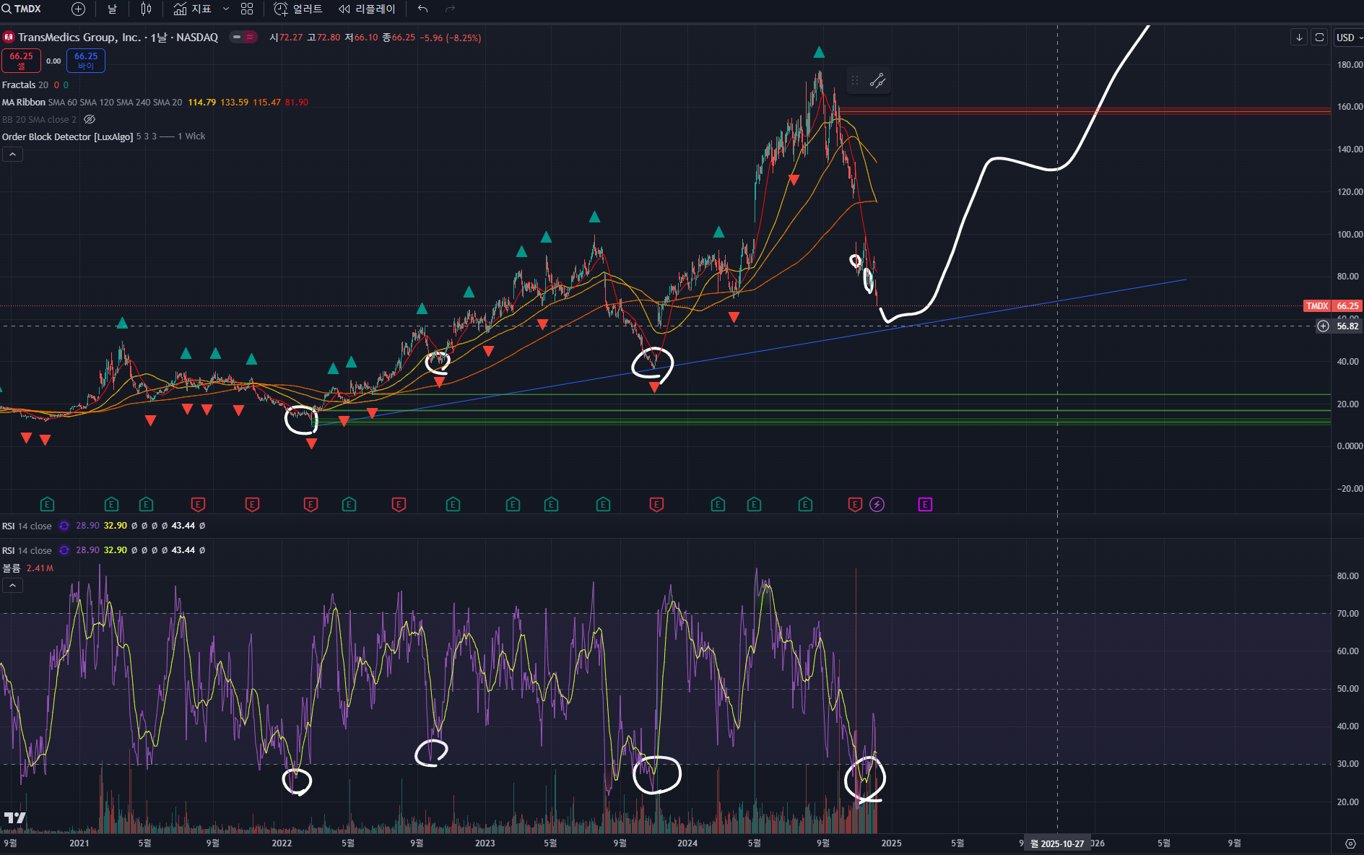This screenshot has width=1364, height=855.
Task: Click the blue 바이 buy button
Action: 86,61
